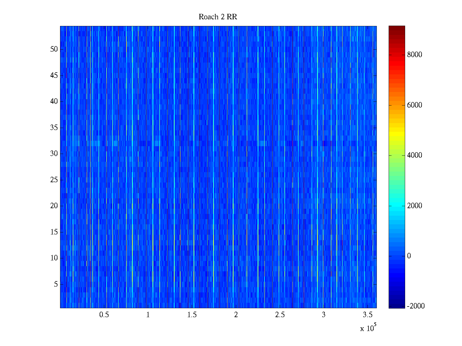This screenshot has height=346, width=462.
Task: Click the colorbar label 8000
Action: tap(414, 55)
